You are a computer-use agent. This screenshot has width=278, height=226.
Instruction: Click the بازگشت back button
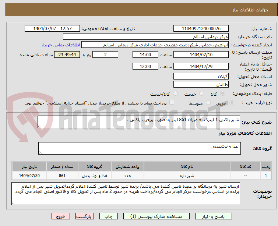(85, 216)
